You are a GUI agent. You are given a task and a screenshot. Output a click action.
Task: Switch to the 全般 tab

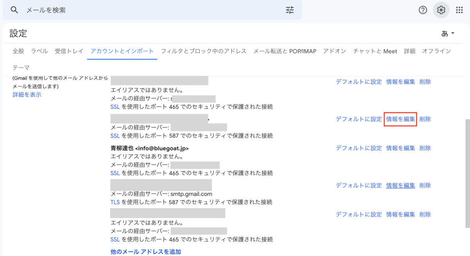(x=18, y=51)
